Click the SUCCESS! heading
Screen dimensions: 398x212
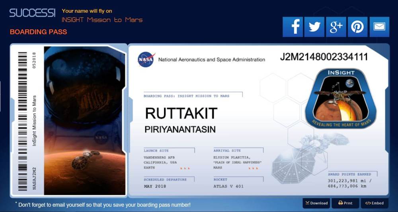32,13
